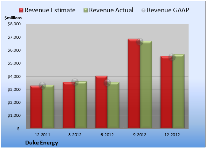Click the grey Revenue GAAP legend marker

143,11
